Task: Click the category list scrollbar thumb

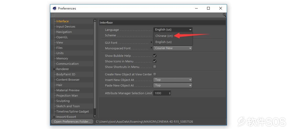Action: (x=95, y=65)
